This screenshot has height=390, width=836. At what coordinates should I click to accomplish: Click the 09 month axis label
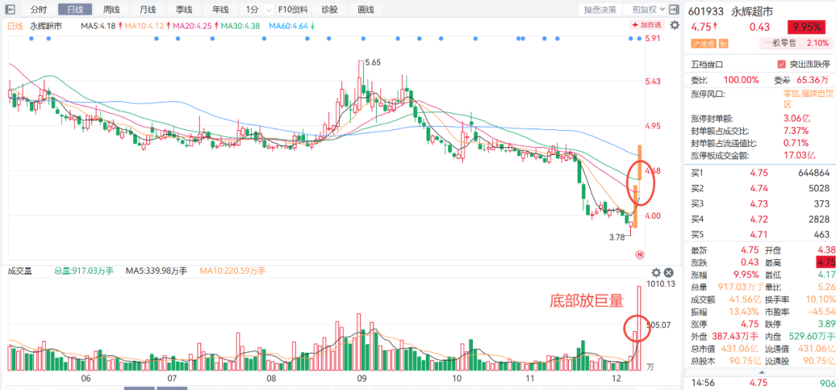(x=361, y=379)
